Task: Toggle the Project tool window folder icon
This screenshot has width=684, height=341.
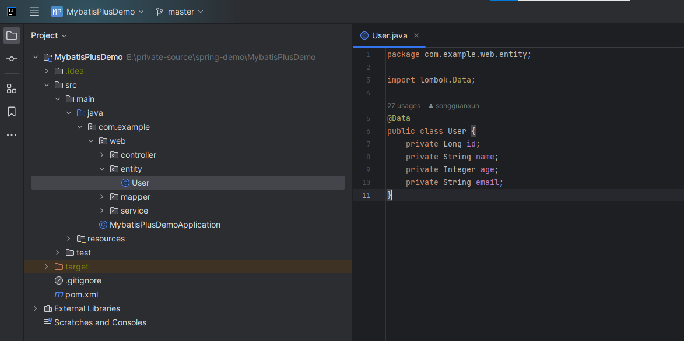Action: 12,35
